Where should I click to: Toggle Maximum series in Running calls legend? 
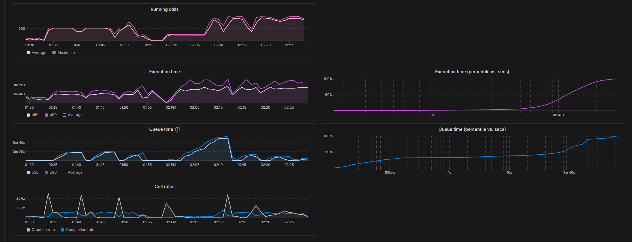(x=64, y=53)
